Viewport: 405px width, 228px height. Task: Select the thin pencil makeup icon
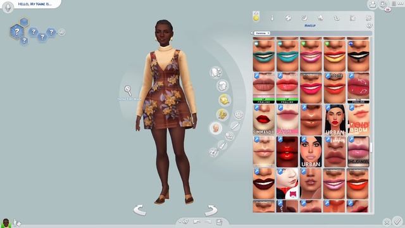[x=272, y=18]
